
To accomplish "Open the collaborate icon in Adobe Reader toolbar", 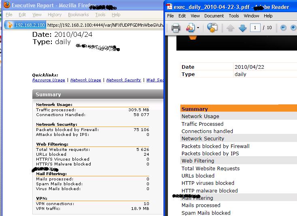I will [x=190, y=28].
